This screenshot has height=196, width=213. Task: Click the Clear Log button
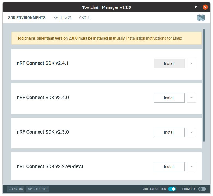coord(16,189)
